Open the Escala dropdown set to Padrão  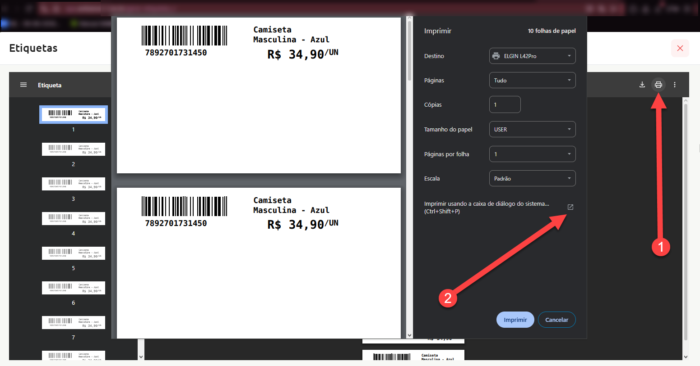coord(533,178)
